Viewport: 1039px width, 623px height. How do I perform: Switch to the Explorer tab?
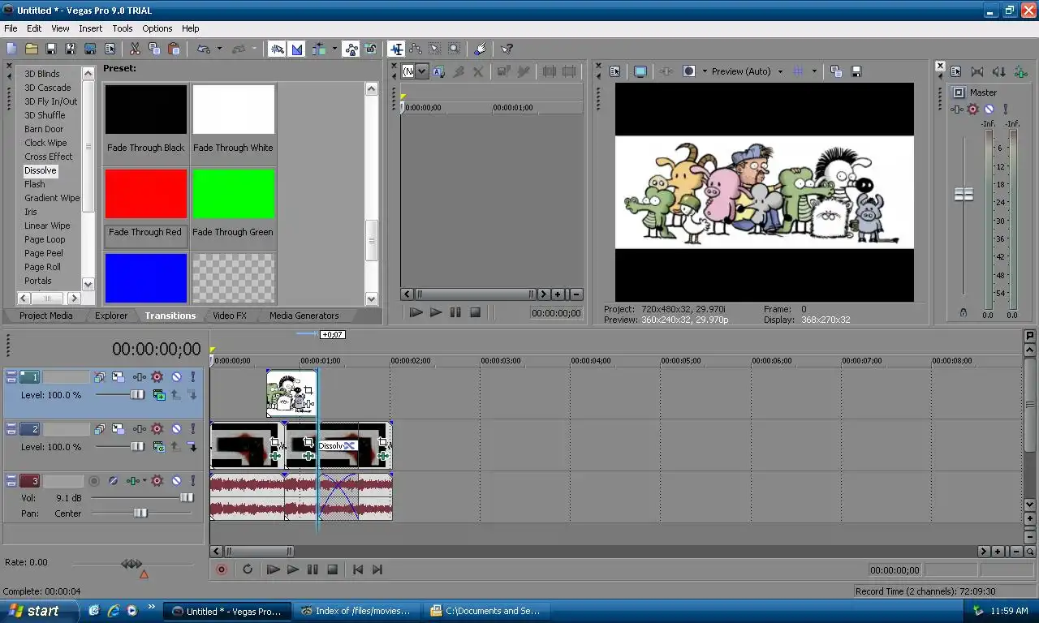[x=111, y=316]
